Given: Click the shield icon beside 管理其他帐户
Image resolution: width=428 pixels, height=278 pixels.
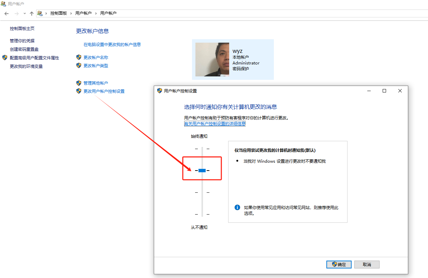Looking at the screenshot, I should (79, 83).
